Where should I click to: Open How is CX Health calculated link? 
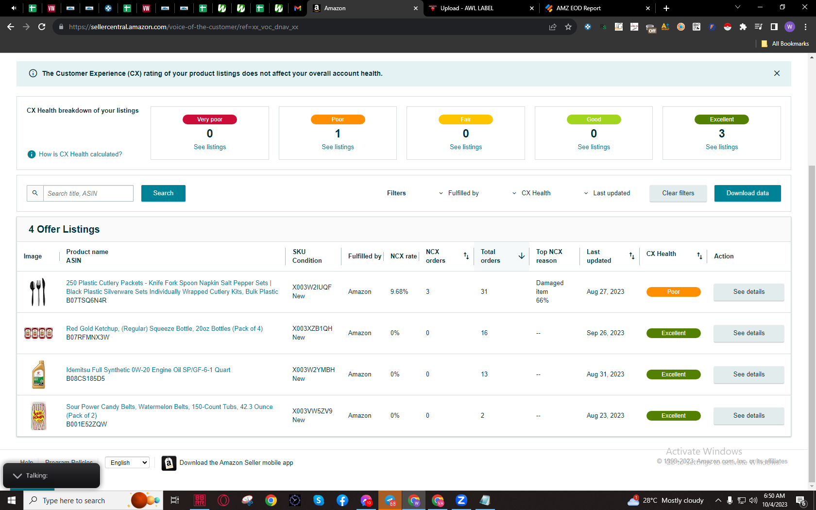click(81, 154)
